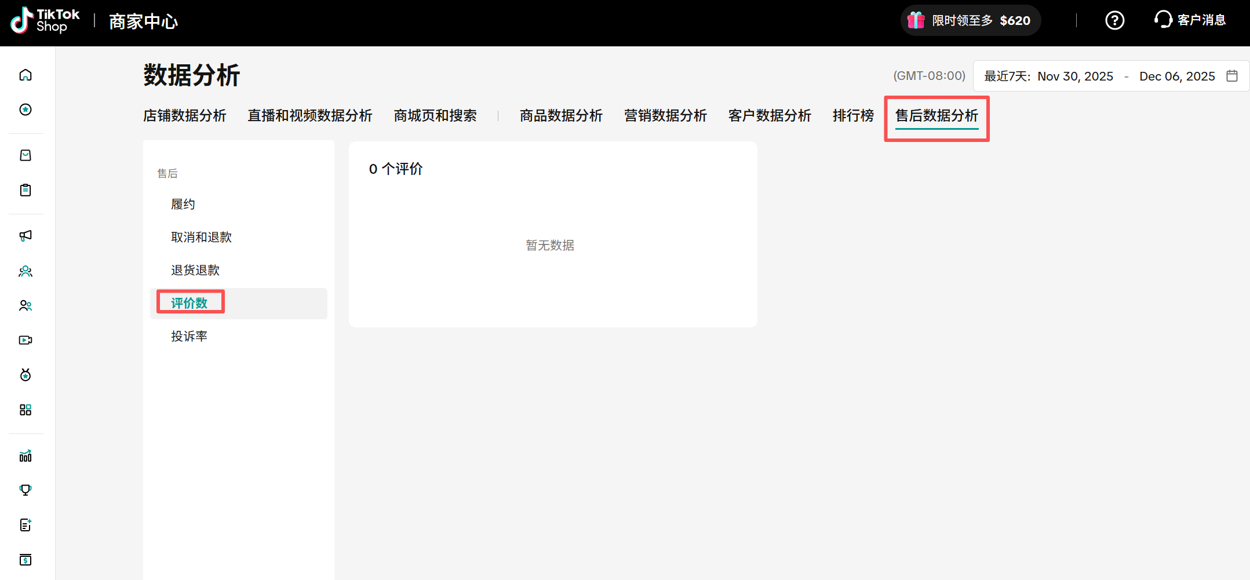Image resolution: width=1250 pixels, height=580 pixels.
Task: Open 客户消息 customer messages
Action: pos(1190,20)
